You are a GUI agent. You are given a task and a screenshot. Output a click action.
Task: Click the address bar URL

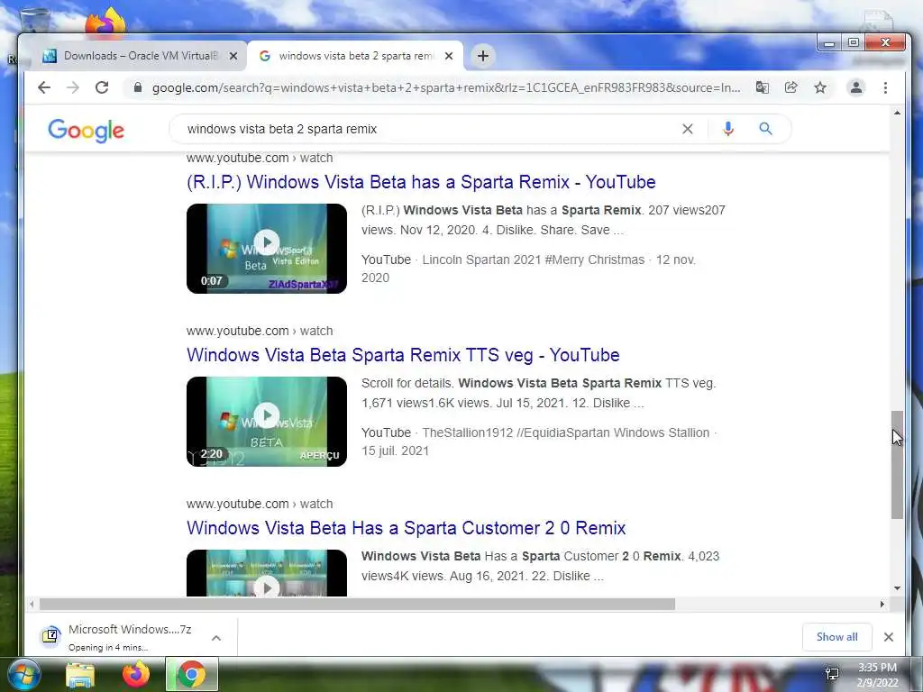pyautogui.click(x=445, y=87)
